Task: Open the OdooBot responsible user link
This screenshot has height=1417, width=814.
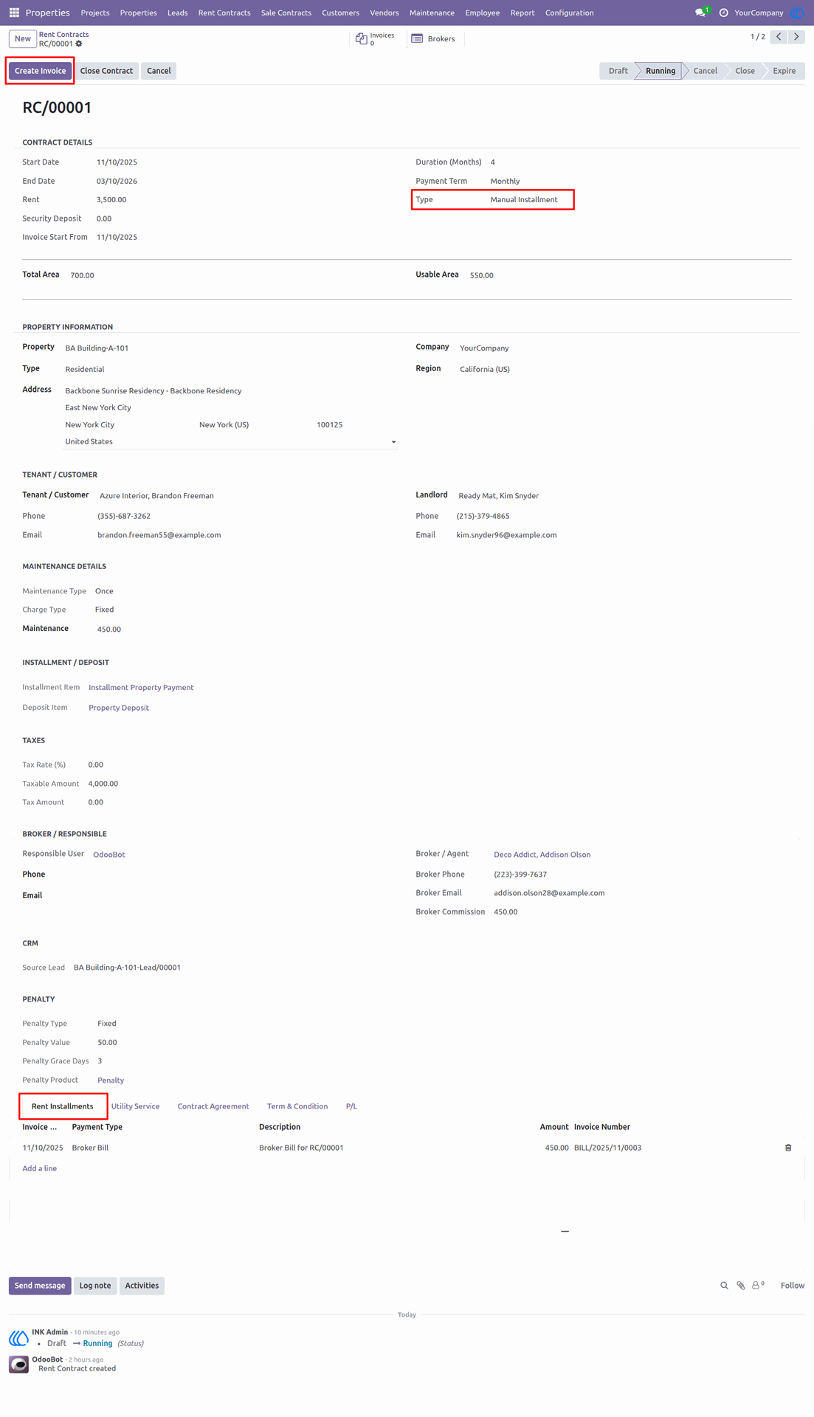Action: click(109, 855)
